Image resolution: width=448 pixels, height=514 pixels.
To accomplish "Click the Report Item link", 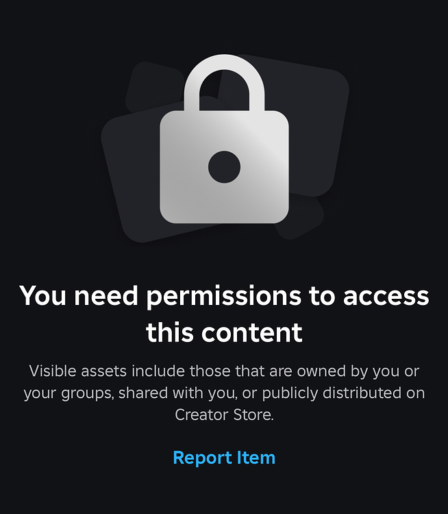I will coord(224,458).
